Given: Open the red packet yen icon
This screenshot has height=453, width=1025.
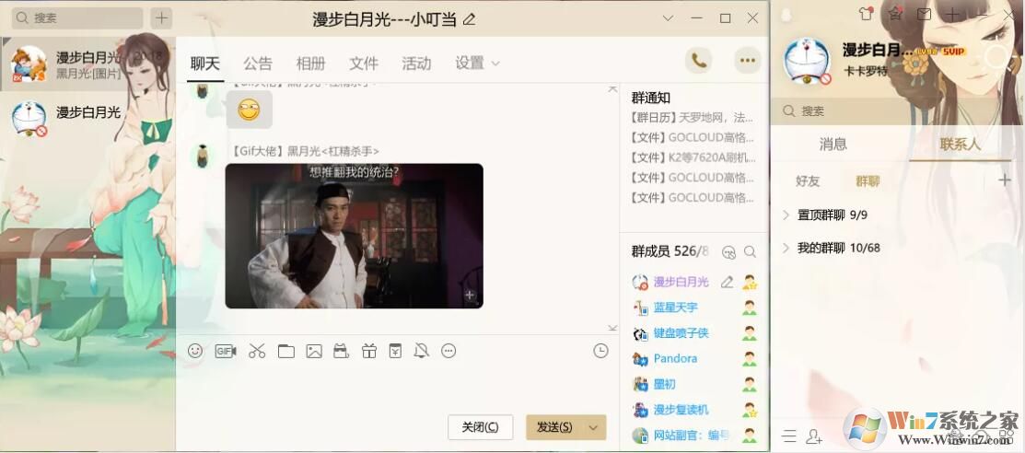Looking at the screenshot, I should tap(395, 351).
